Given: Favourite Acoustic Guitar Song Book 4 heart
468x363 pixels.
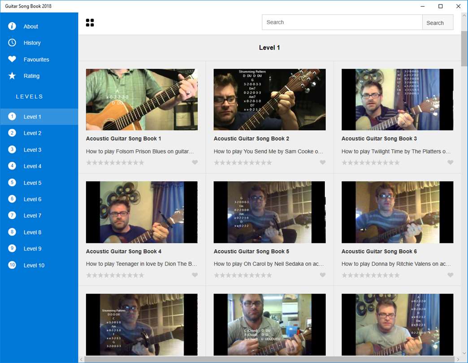Looking at the screenshot, I should (195, 275).
